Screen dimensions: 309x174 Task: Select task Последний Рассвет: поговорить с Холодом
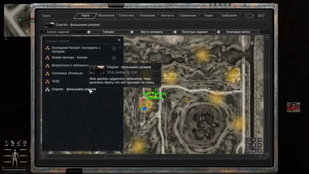click(x=76, y=50)
